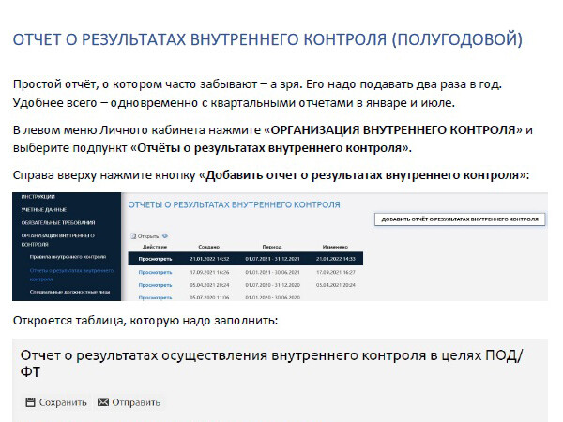Open Правила внутреннего контроля subitem
Viewport: 563px width, 422px height.
click(x=68, y=257)
